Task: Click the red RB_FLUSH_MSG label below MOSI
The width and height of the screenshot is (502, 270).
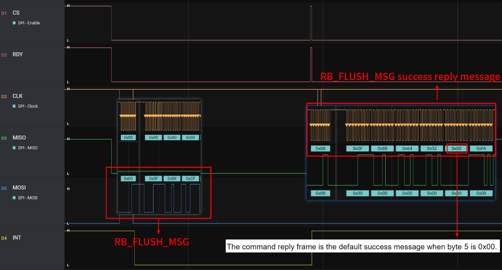Action: [x=152, y=242]
